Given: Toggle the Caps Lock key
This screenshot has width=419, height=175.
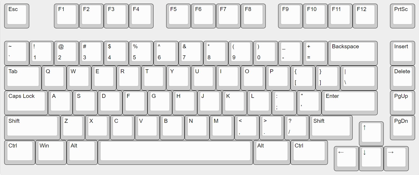Looking at the screenshot, I should click(x=26, y=103).
